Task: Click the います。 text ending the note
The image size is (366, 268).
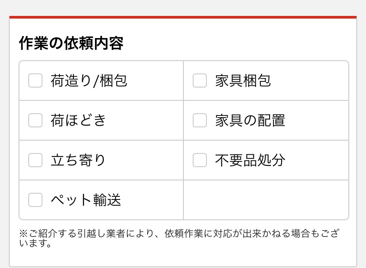Action: click(35, 243)
